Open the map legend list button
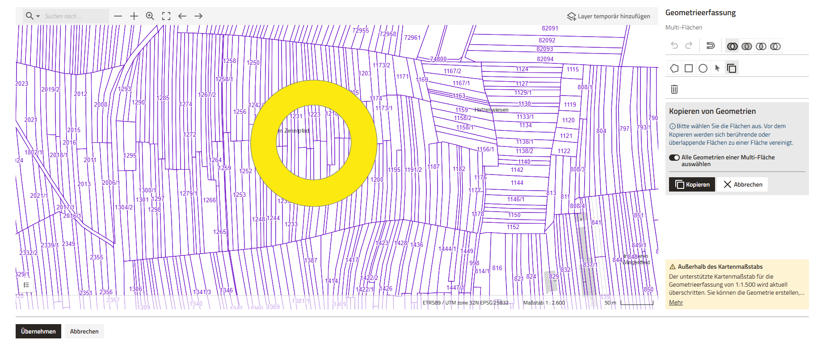 coord(26,285)
